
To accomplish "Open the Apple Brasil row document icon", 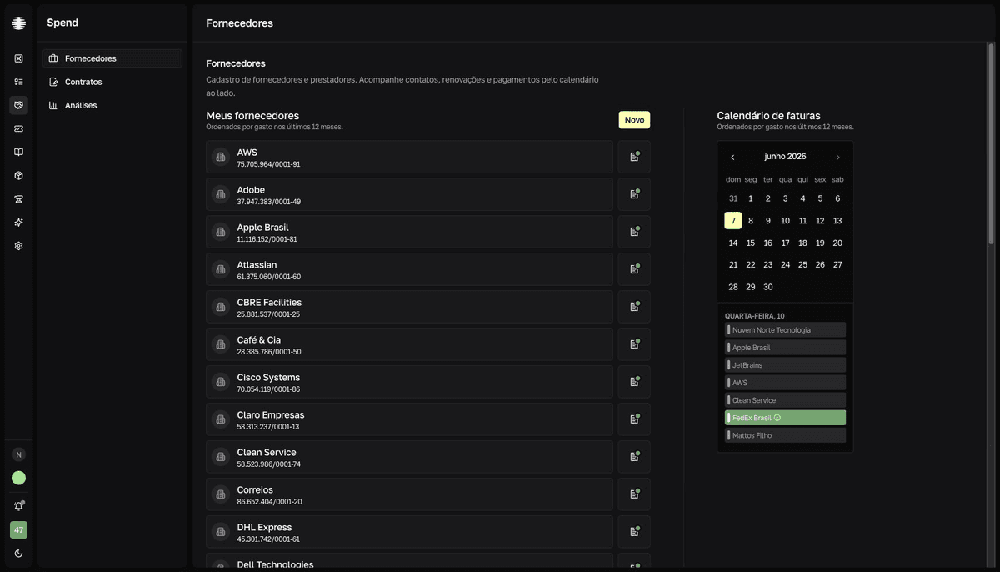I will (x=634, y=232).
